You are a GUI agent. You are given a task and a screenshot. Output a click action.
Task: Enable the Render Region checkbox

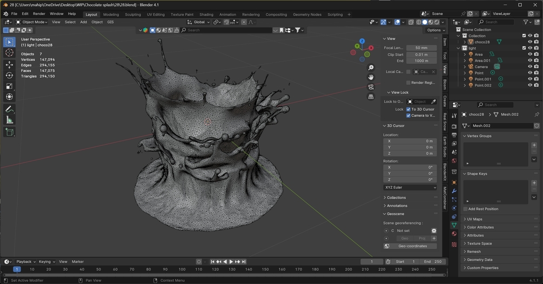[408, 83]
